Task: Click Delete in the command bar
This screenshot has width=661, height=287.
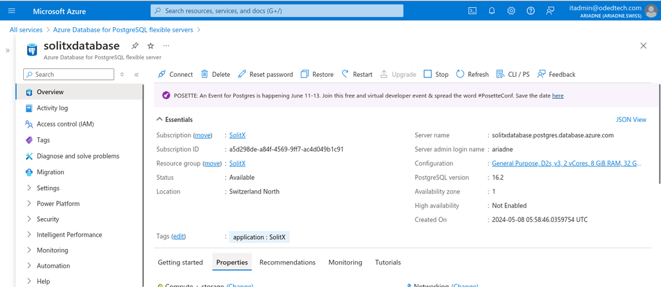Action: click(216, 74)
